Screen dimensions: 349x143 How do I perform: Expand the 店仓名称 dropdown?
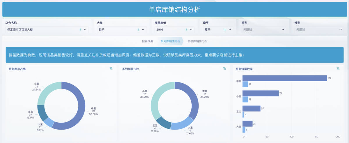[x=47, y=30]
